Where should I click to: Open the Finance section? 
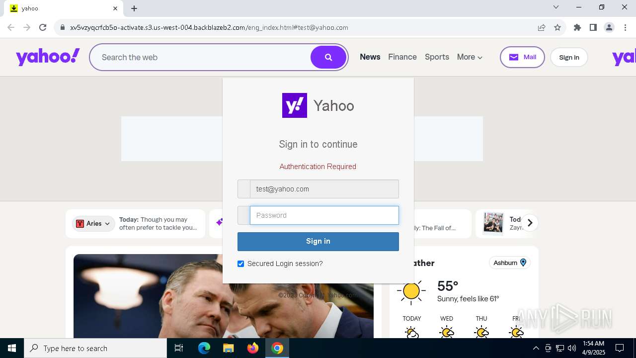click(402, 57)
